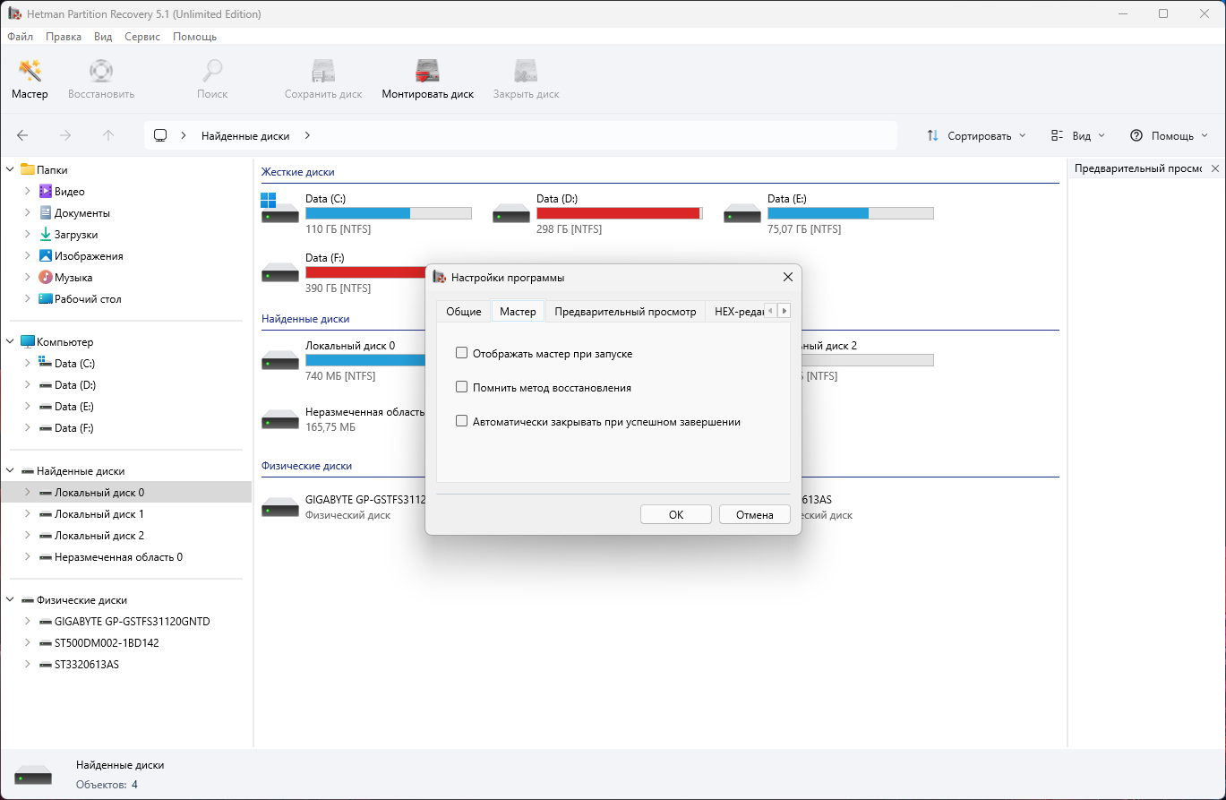This screenshot has height=800, width=1226.
Task: Open Вид dropdown in navigation bar
Action: [1077, 135]
